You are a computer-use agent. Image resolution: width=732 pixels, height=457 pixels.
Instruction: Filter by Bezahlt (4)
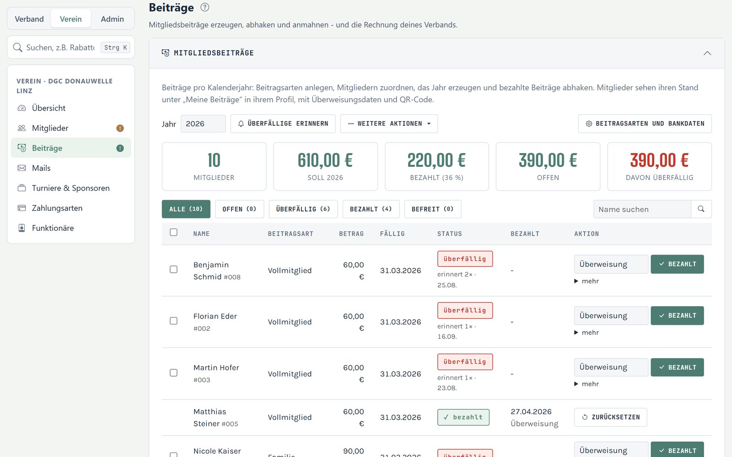tap(371, 209)
